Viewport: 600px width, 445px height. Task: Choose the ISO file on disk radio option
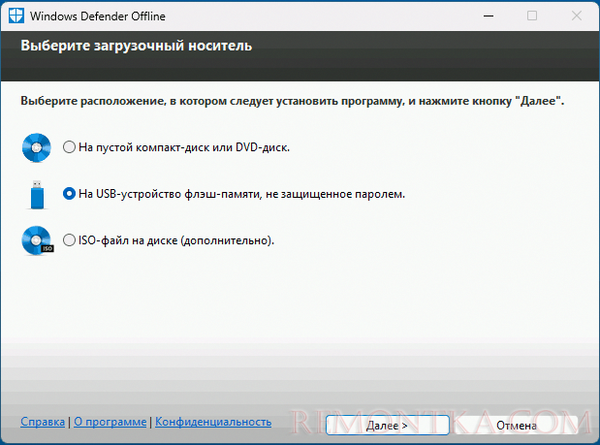coord(69,240)
